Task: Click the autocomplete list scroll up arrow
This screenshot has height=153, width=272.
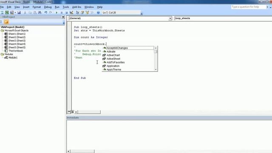Action: point(156,48)
